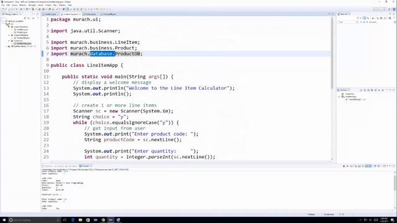Click the Quick Access field
This screenshot has height=223, width=397.
[379, 9]
